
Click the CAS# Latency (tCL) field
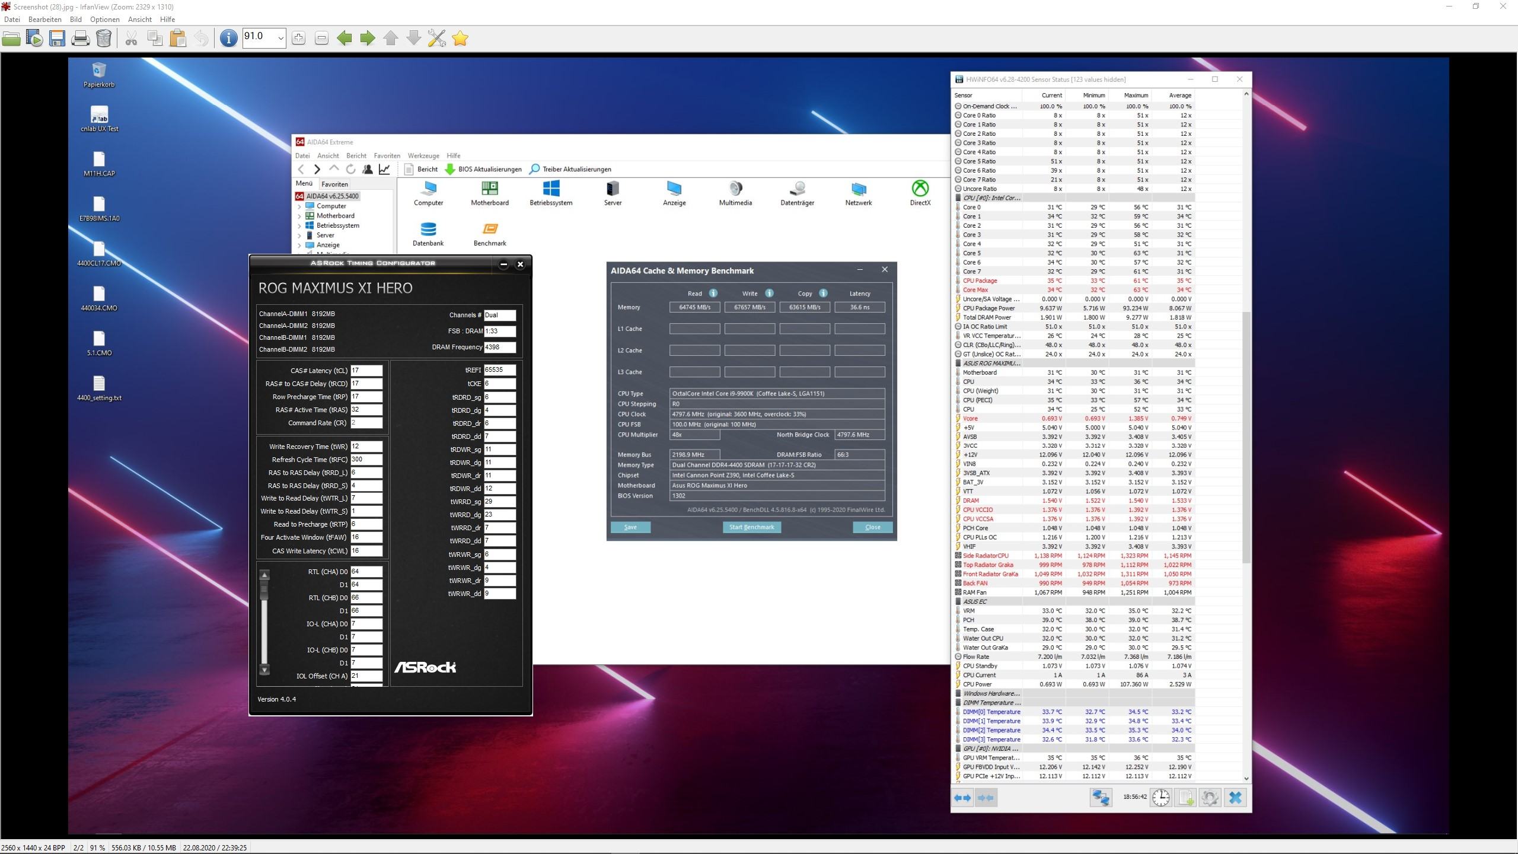(366, 371)
